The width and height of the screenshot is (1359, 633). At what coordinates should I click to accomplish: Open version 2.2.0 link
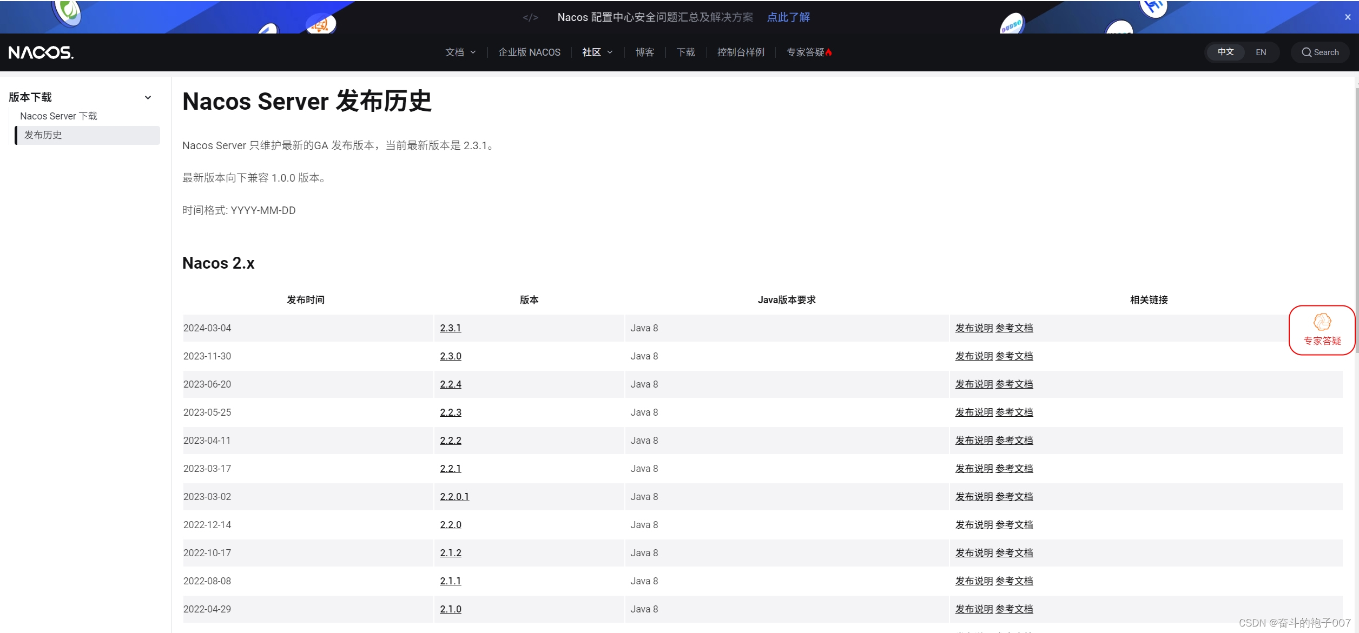pos(450,525)
